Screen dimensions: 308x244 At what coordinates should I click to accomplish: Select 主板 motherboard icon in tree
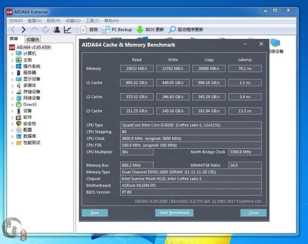pyautogui.click(x=19, y=60)
